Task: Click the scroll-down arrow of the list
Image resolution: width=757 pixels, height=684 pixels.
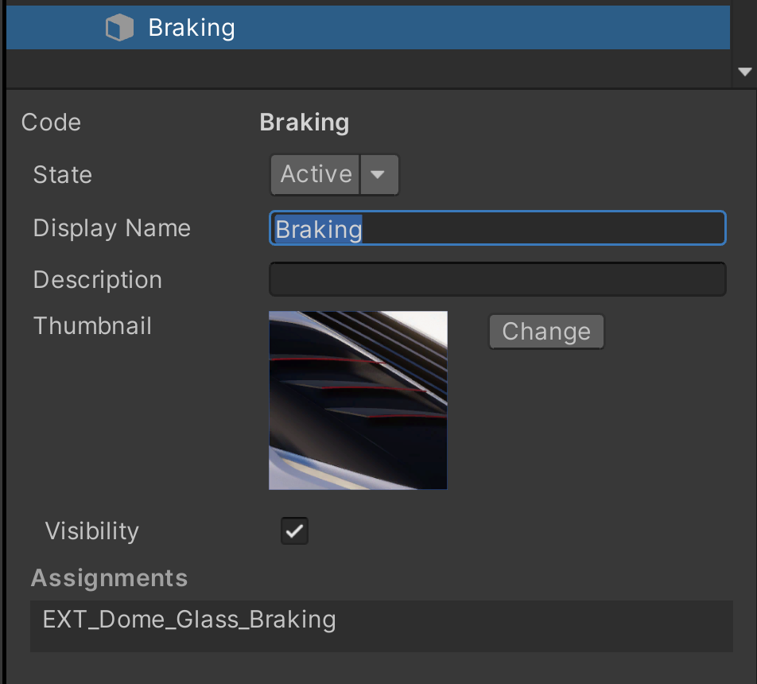Action: tap(744, 72)
